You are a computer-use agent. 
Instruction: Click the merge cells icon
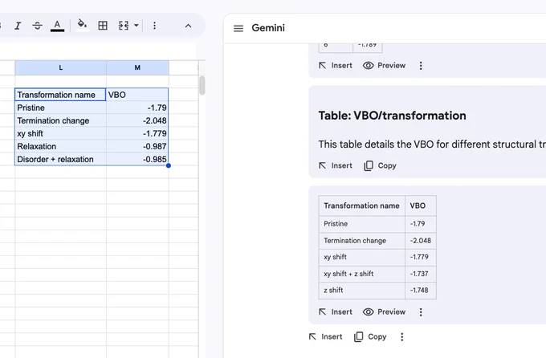coord(124,26)
